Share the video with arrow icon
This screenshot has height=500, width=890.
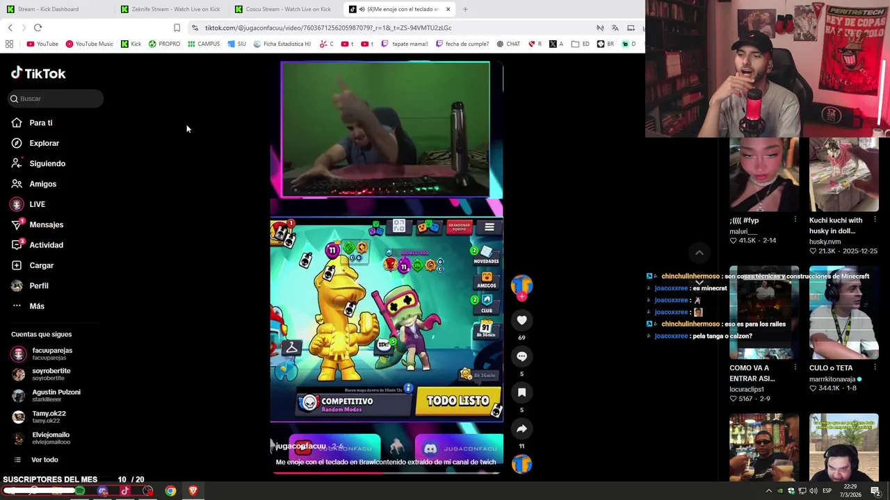521,428
